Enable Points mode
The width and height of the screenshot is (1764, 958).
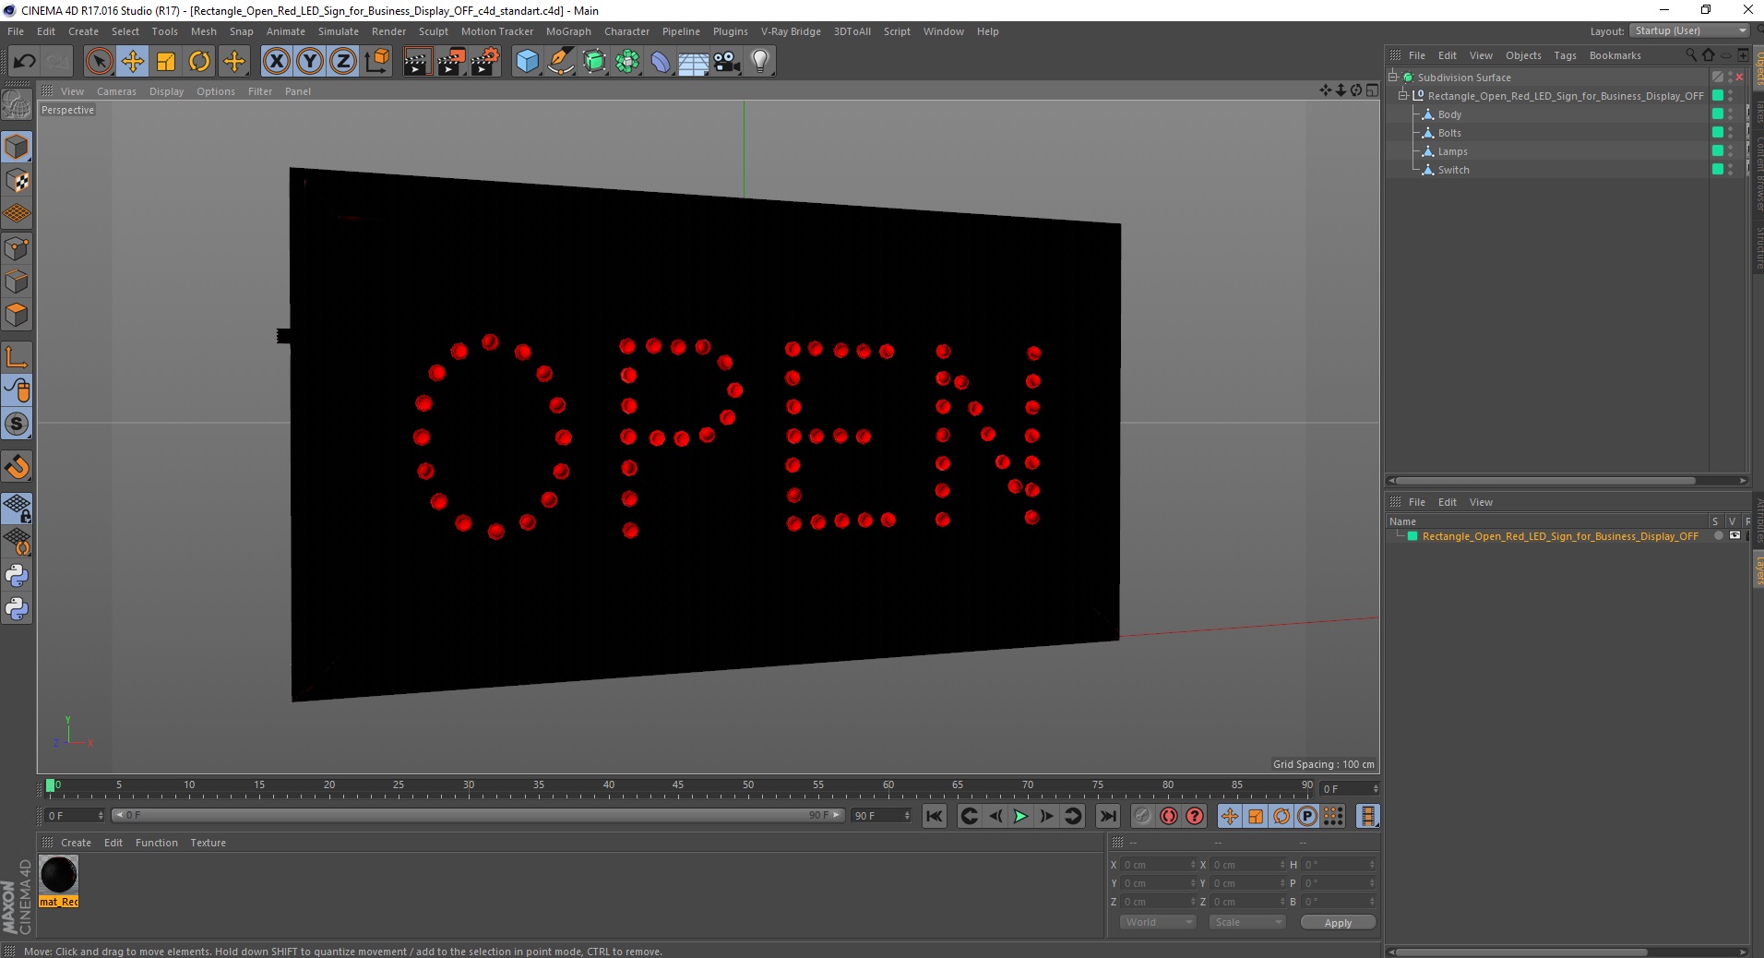(17, 248)
